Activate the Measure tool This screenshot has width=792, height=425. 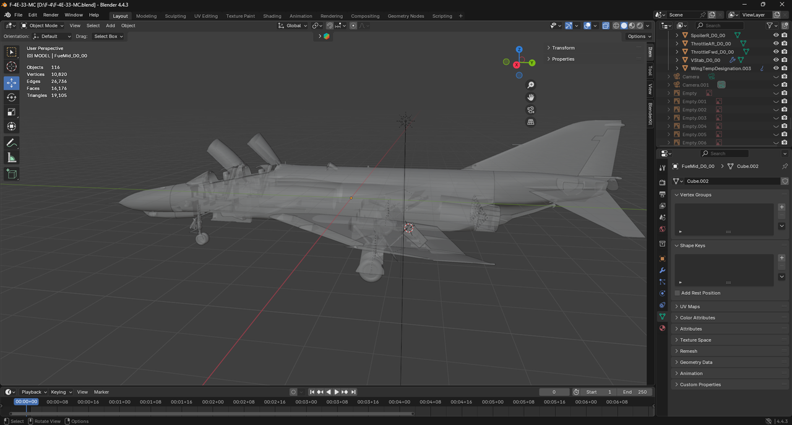[12, 158]
